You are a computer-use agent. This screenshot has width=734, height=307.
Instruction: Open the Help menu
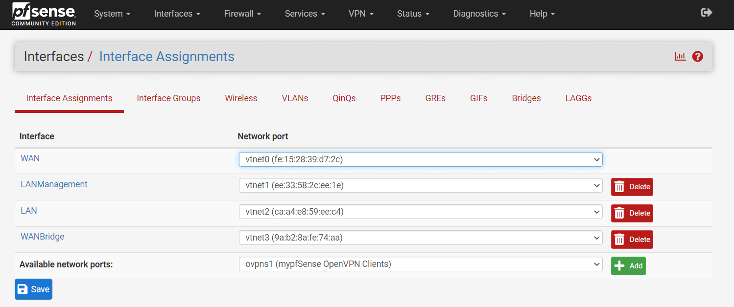pos(542,14)
